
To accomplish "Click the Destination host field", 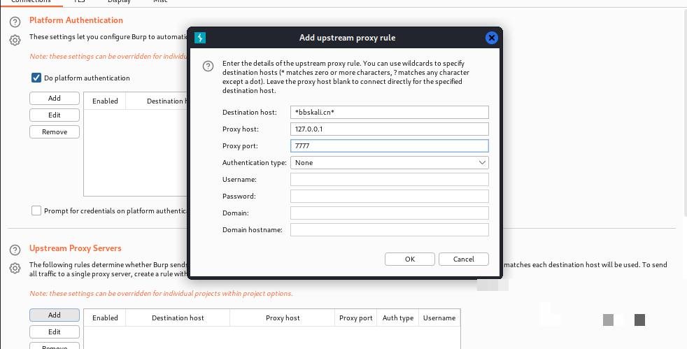I will tap(390, 112).
